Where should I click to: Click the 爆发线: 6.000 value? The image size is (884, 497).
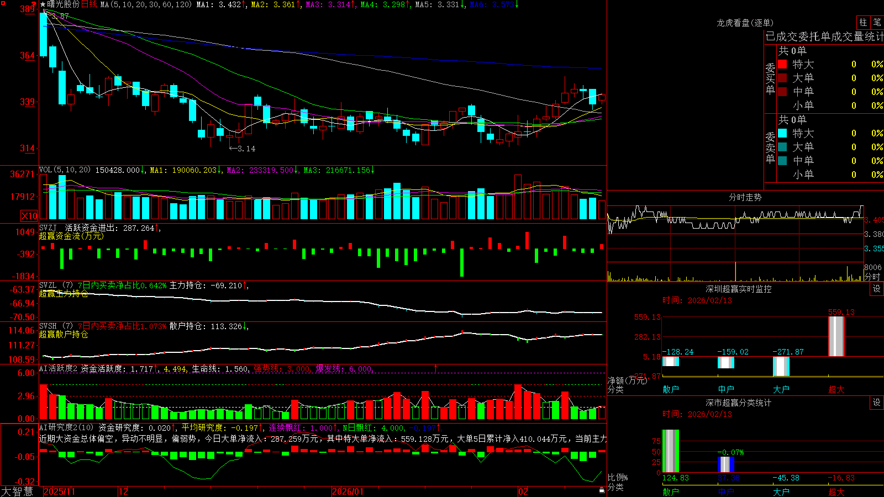[345, 369]
